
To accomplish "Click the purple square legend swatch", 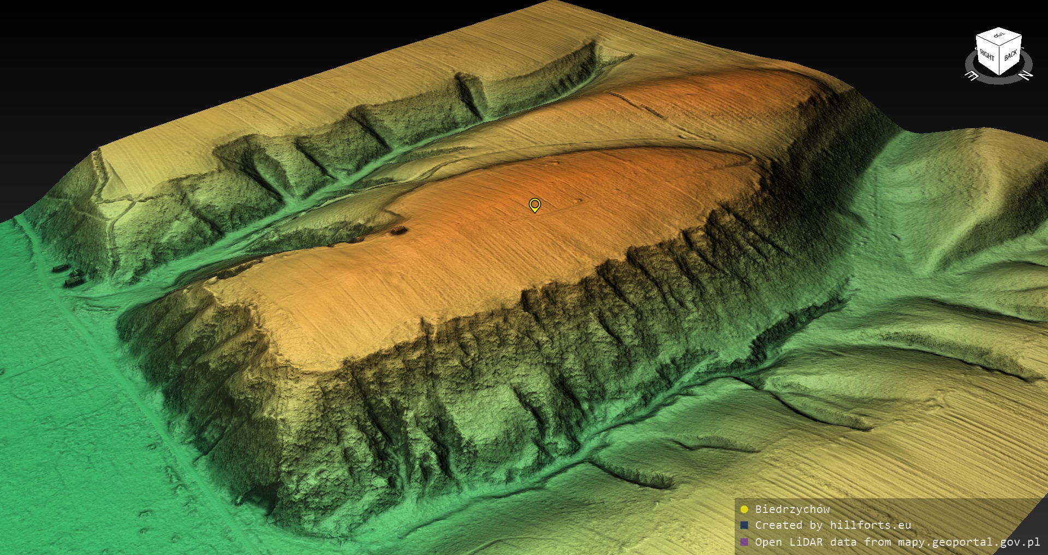I will pos(744,542).
